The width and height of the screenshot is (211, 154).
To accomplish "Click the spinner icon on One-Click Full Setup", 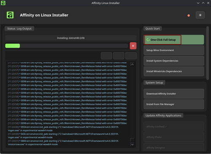I will click(148, 40).
